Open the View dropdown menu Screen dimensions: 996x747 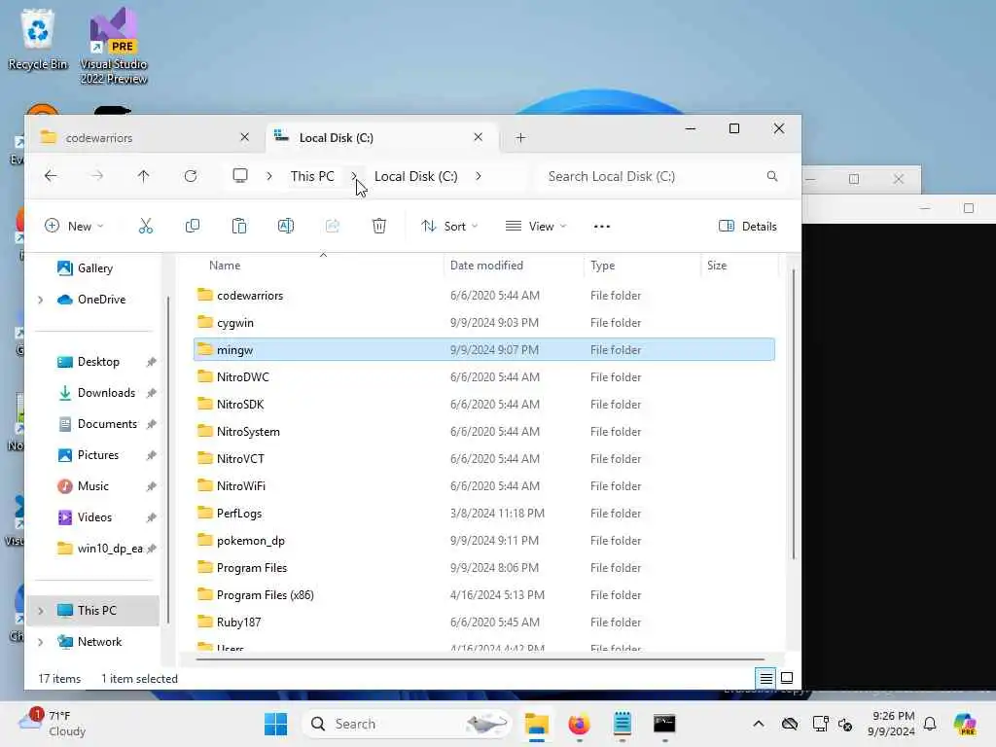(536, 226)
